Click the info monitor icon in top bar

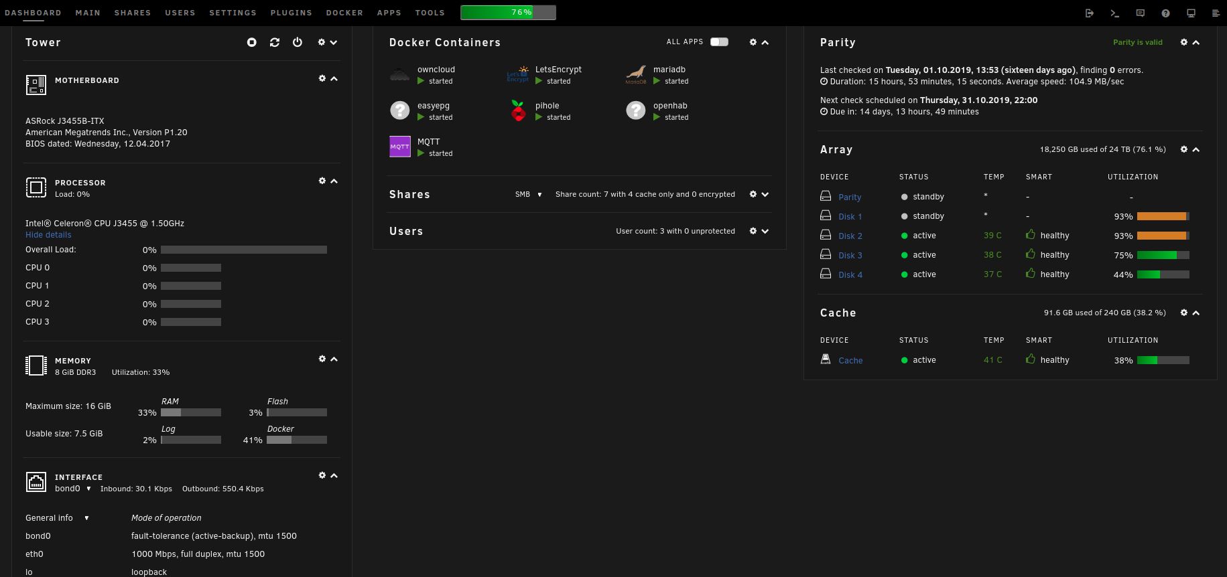click(1191, 13)
